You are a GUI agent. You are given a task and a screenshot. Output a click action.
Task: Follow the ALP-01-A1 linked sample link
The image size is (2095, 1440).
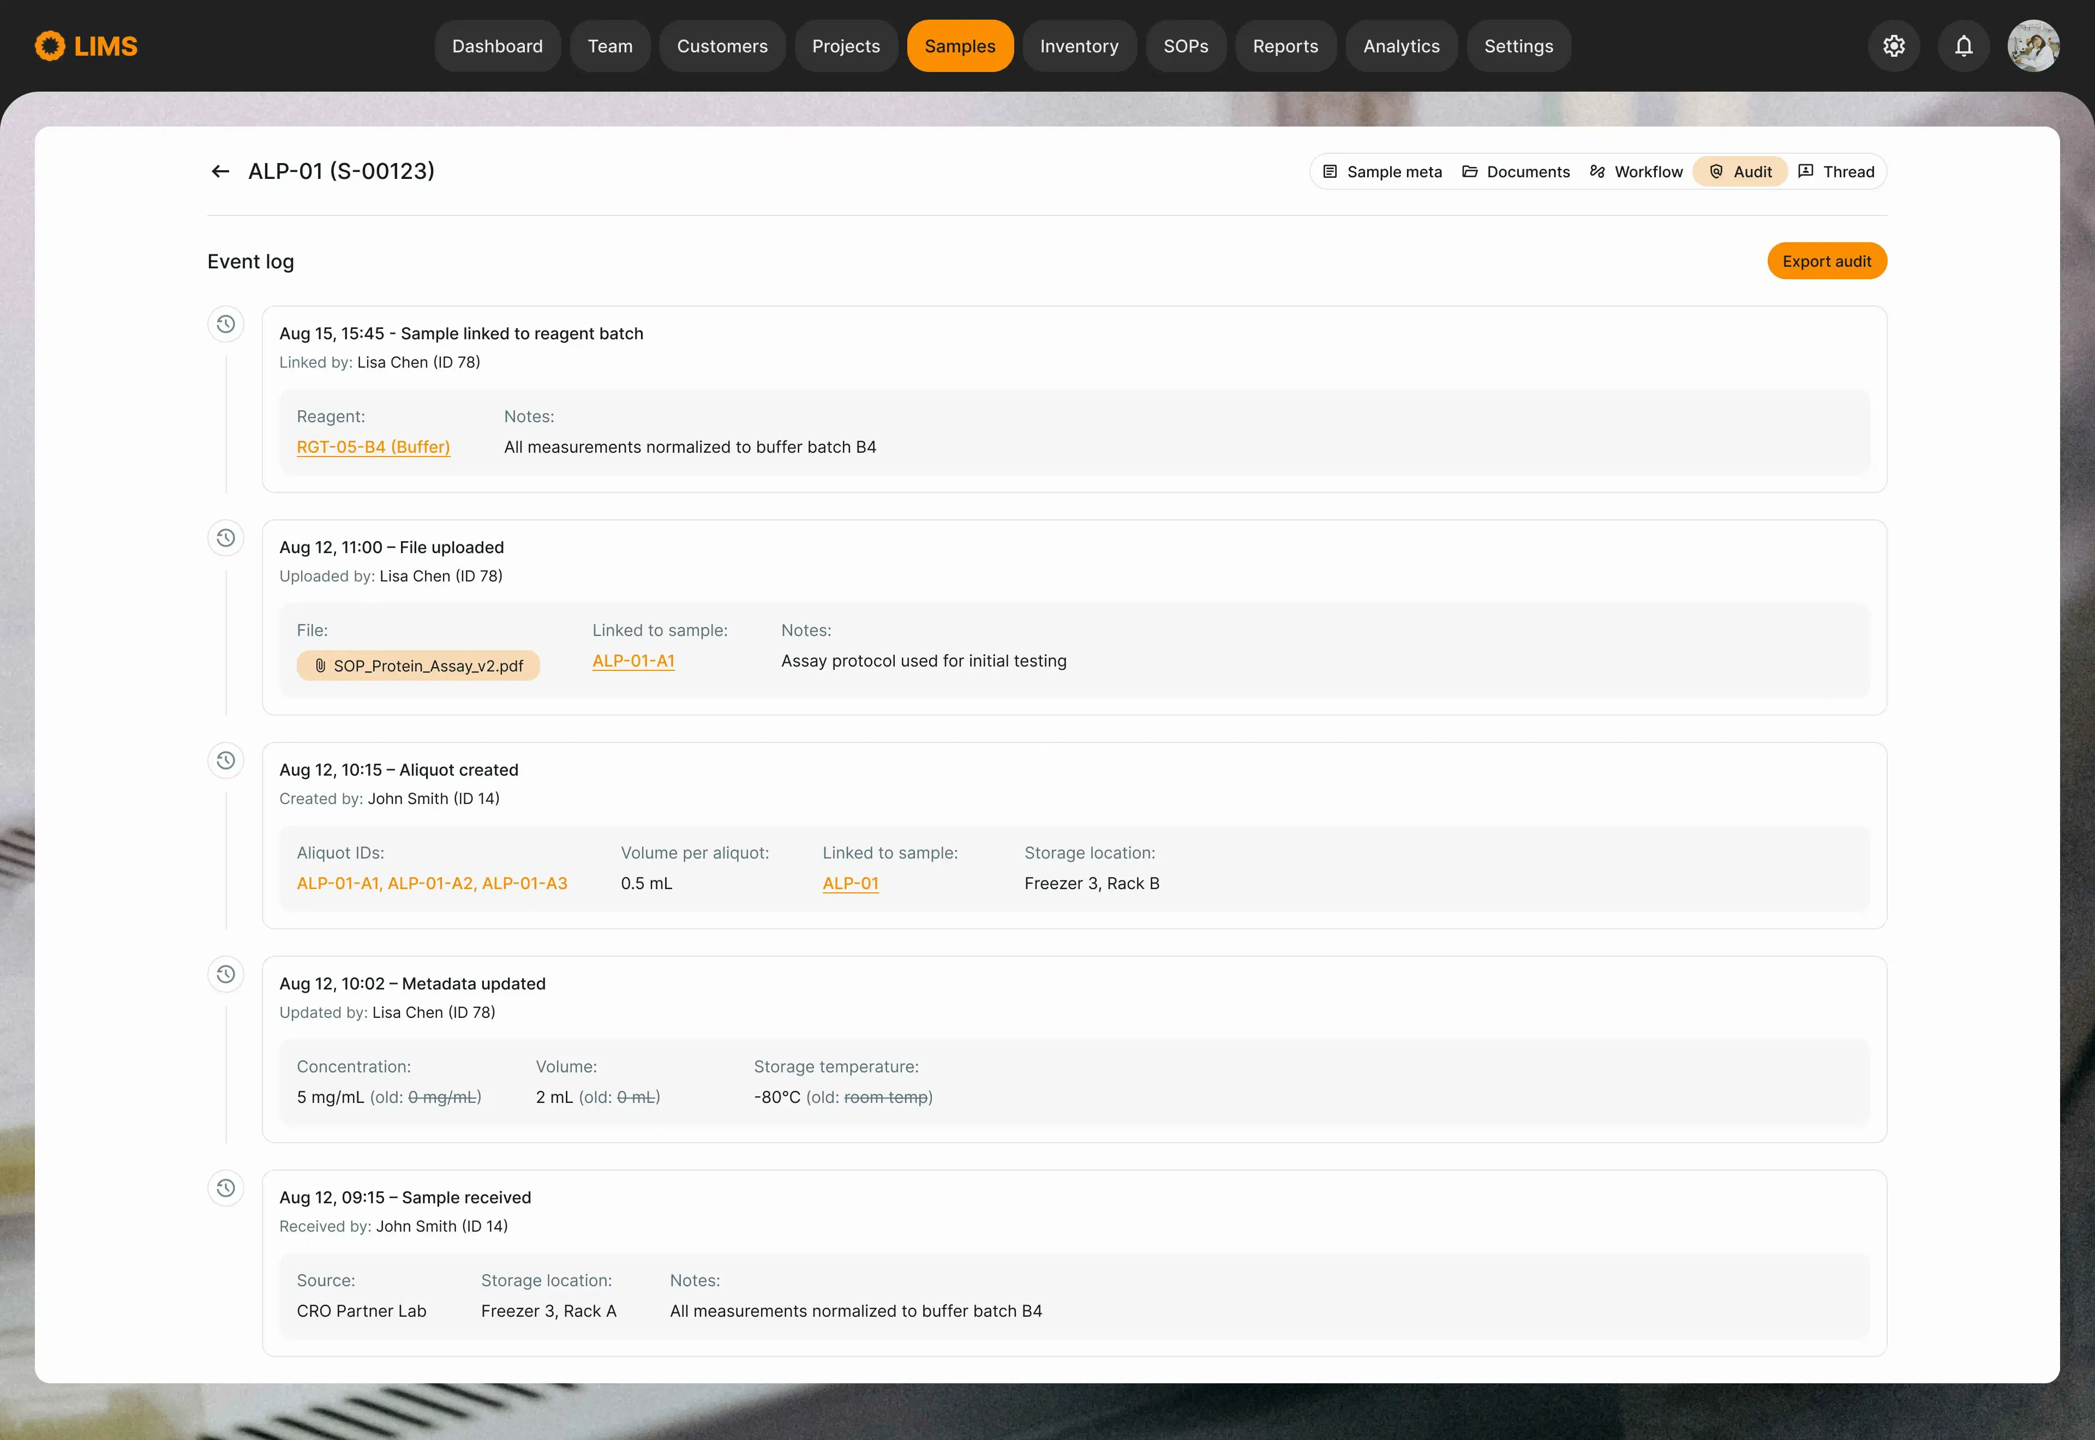633,661
